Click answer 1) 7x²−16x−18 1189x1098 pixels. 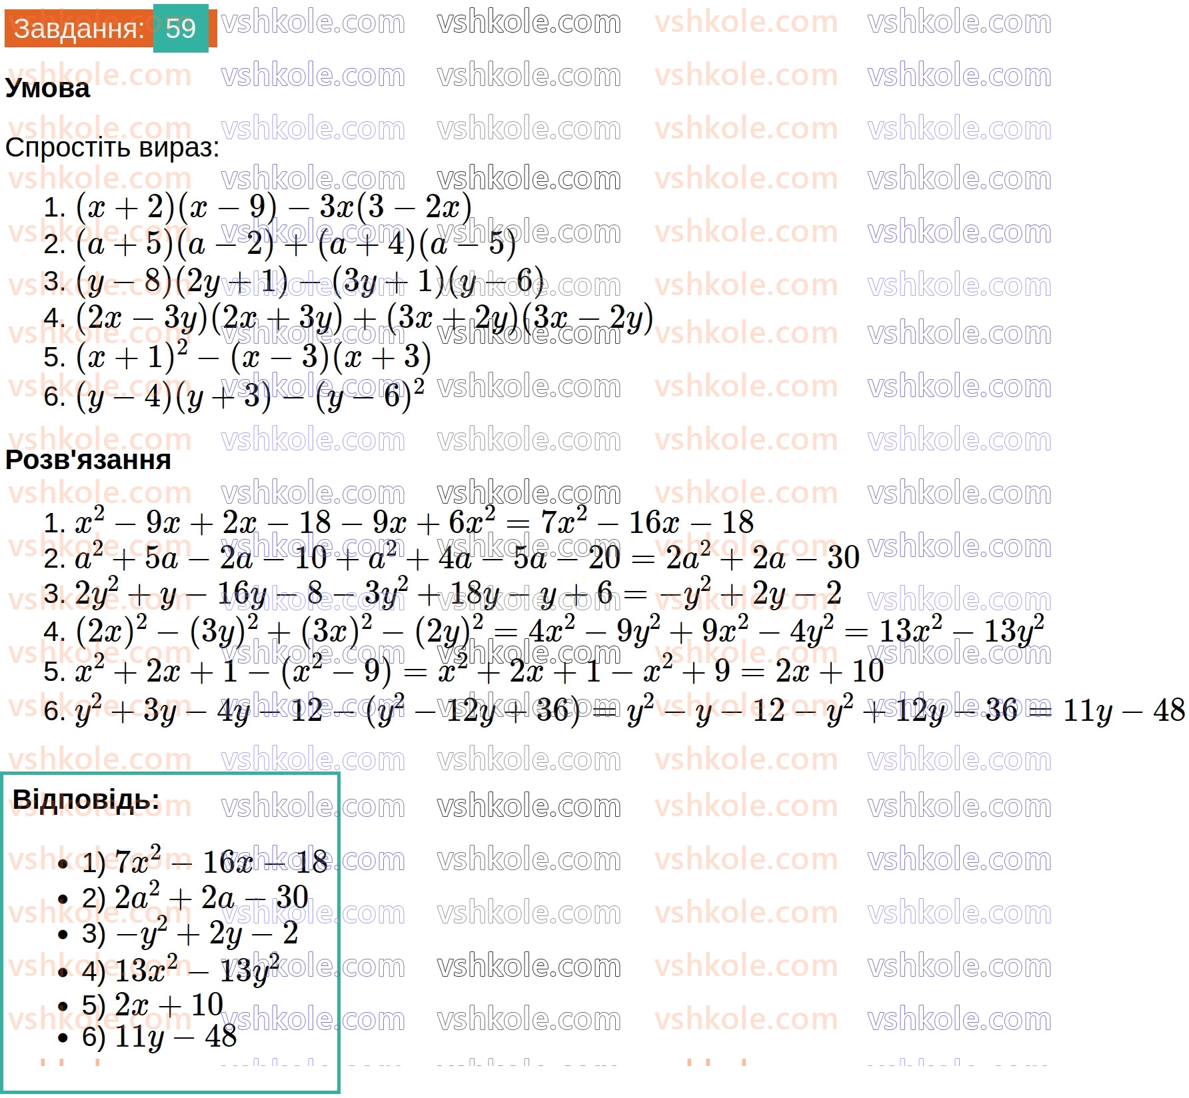[x=205, y=861]
